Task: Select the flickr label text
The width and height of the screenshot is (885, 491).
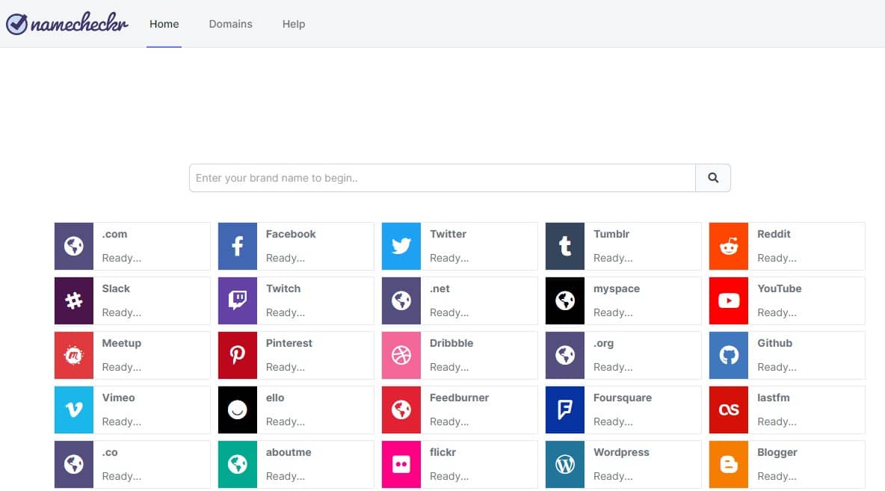Action: pos(442,452)
